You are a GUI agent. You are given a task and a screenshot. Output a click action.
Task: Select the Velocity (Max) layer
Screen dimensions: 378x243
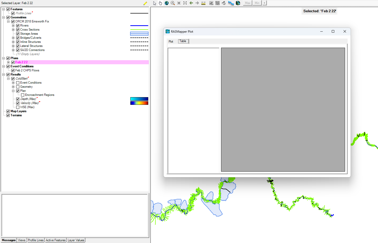(30, 103)
